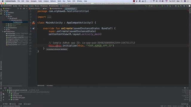Expand the generatedJava folder

tap(5, 28)
